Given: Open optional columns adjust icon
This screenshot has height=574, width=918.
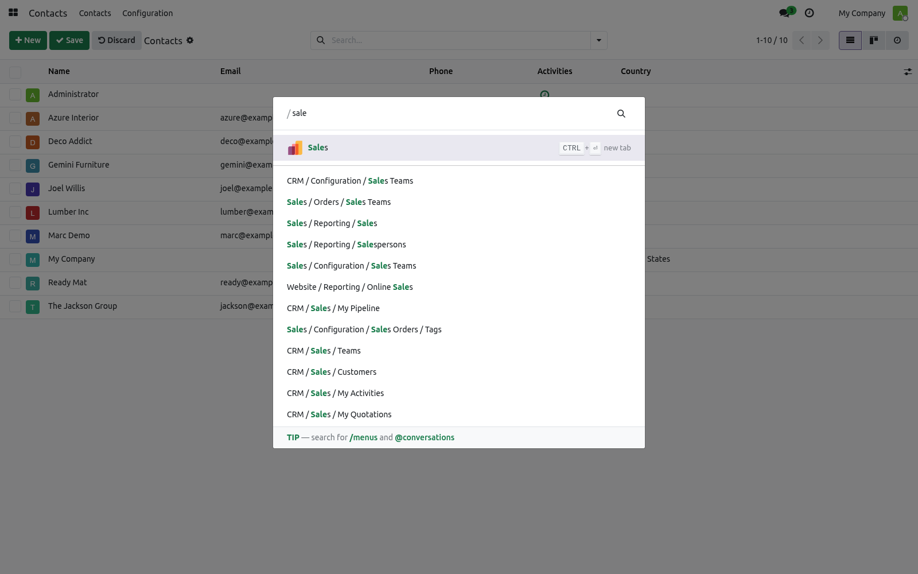Looking at the screenshot, I should [908, 72].
